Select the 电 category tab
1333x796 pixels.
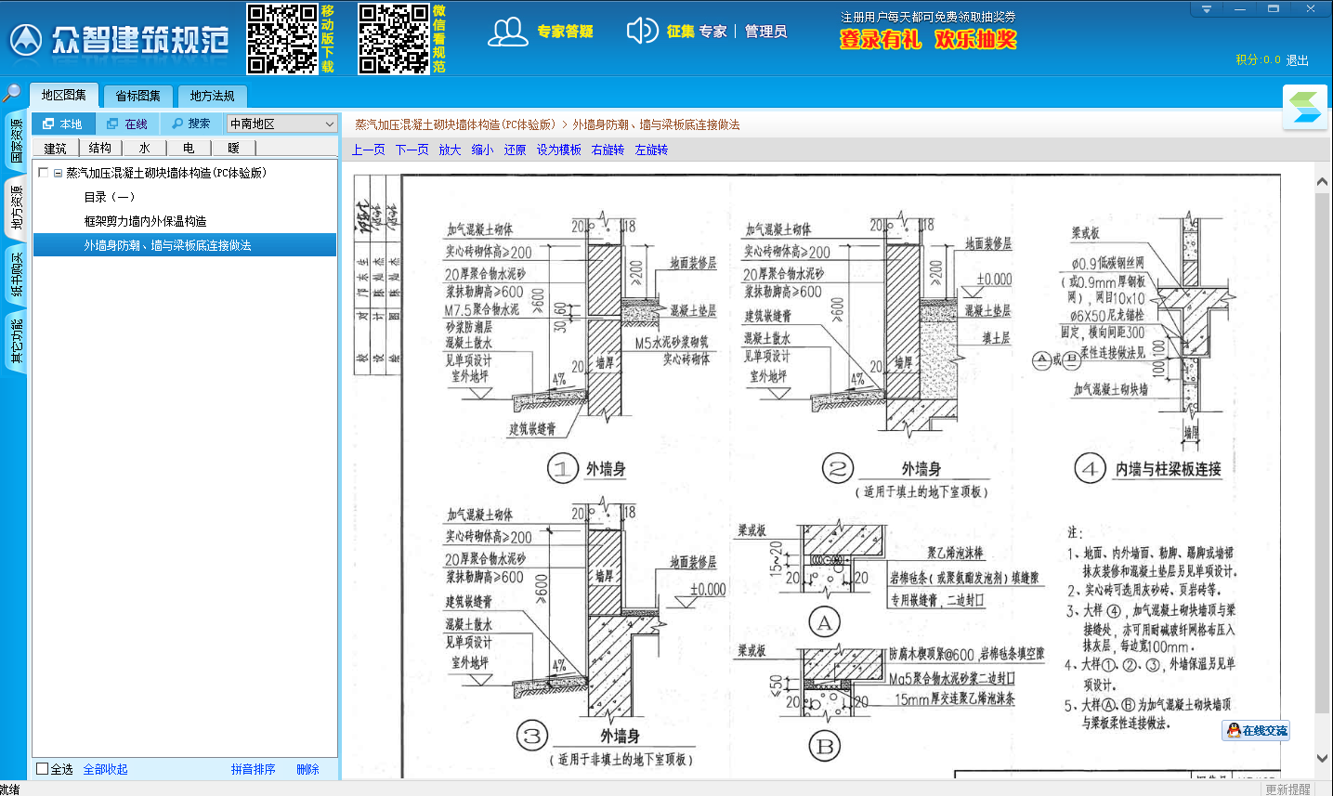(189, 148)
